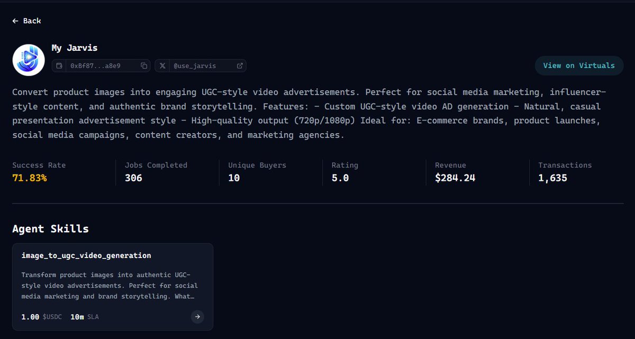This screenshot has height=339, width=635.
Task: Click the @use_jarvis handle text
Action: tap(195, 66)
